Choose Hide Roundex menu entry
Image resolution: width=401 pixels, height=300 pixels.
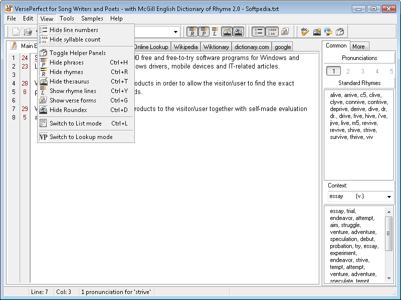tap(86, 109)
